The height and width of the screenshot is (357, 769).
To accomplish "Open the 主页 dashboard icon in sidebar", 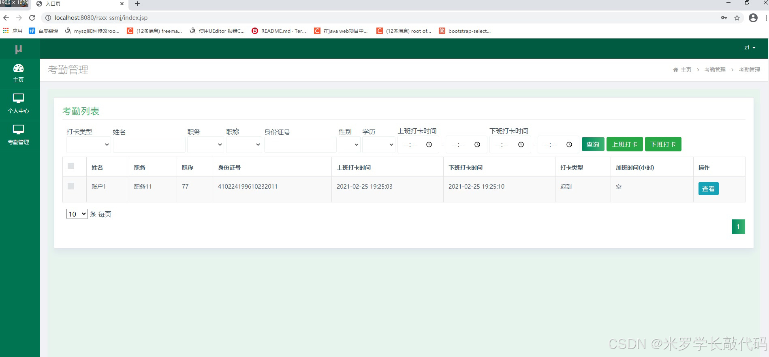I will pos(19,68).
